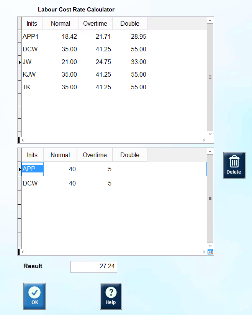Select the JW row in rates table

tap(114, 62)
